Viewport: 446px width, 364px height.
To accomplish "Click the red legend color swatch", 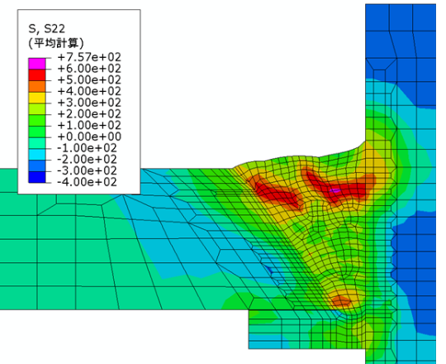I will 37,75.
